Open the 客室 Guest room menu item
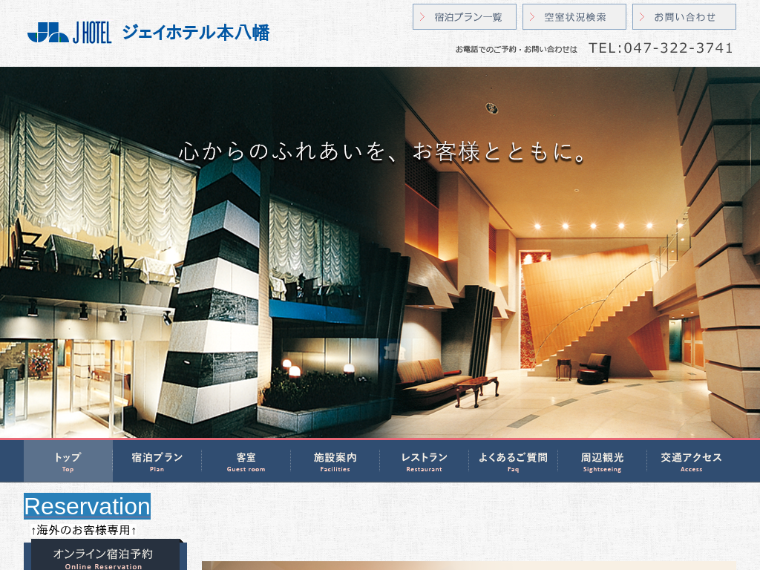760x570 pixels. point(246,461)
